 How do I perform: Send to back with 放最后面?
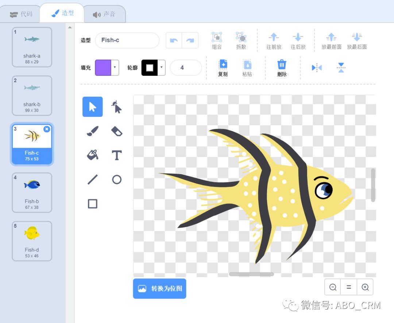click(x=357, y=41)
